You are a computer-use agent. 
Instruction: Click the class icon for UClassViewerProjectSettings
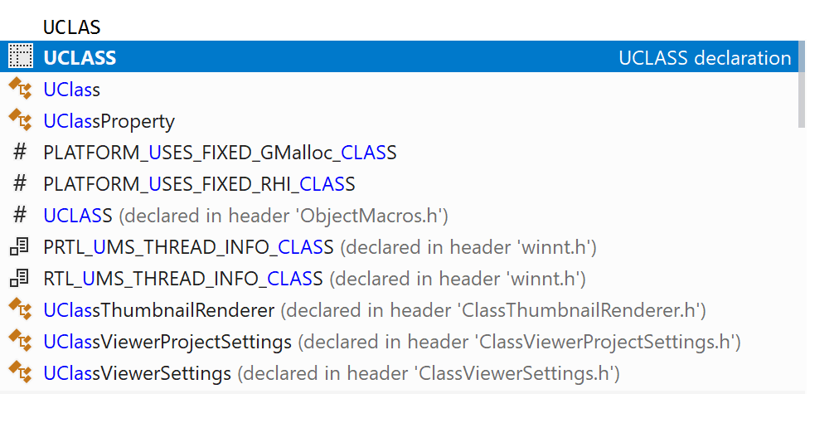(x=21, y=341)
